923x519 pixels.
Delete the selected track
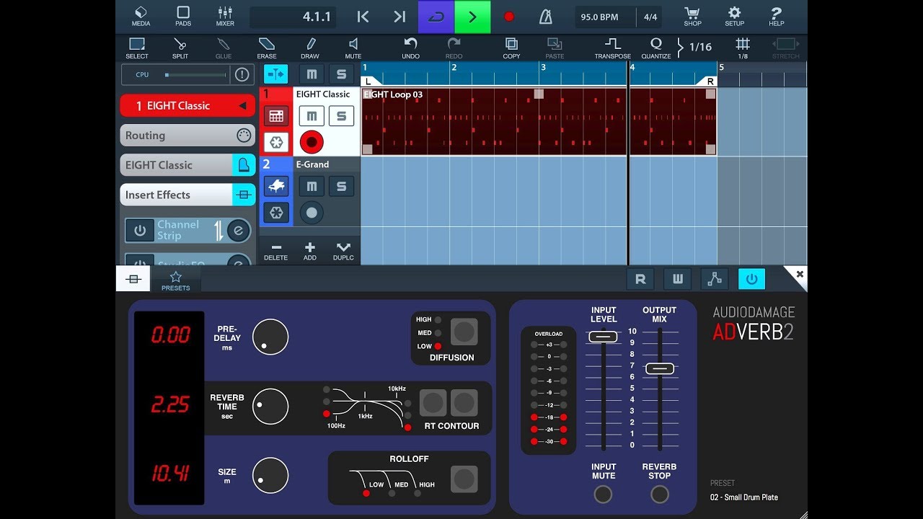pyautogui.click(x=275, y=251)
